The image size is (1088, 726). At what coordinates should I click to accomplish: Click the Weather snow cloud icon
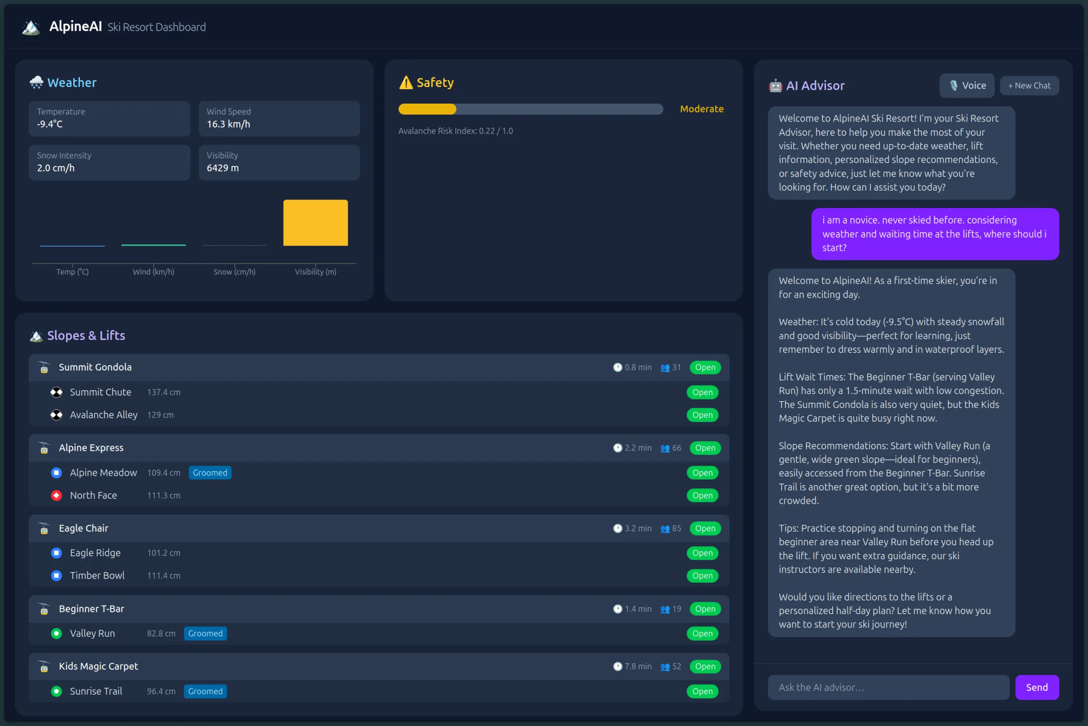pos(37,82)
